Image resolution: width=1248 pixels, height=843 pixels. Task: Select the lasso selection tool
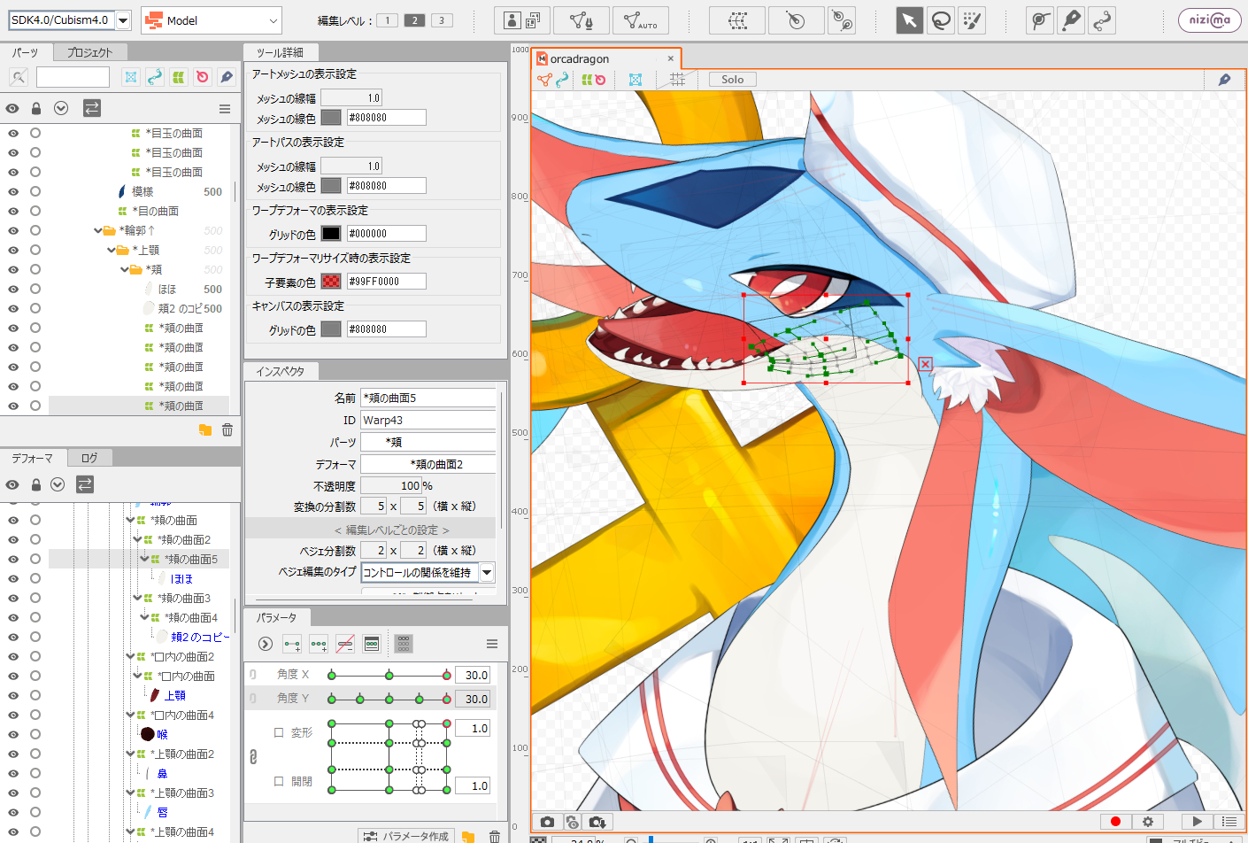pos(941,20)
